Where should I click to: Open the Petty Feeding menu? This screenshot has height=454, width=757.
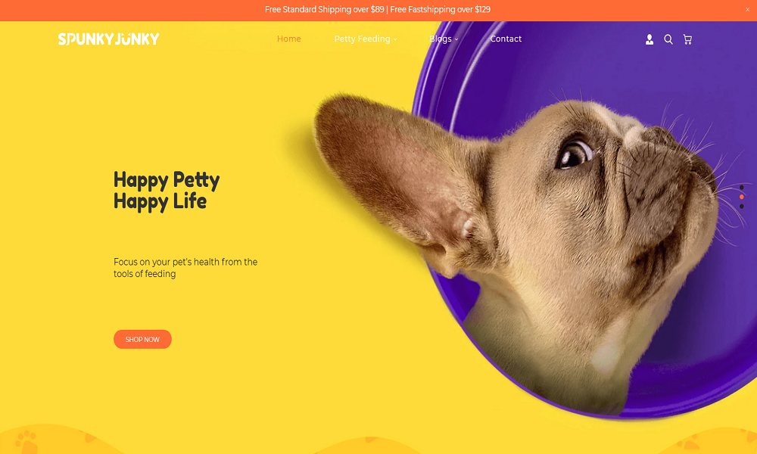pyautogui.click(x=362, y=39)
